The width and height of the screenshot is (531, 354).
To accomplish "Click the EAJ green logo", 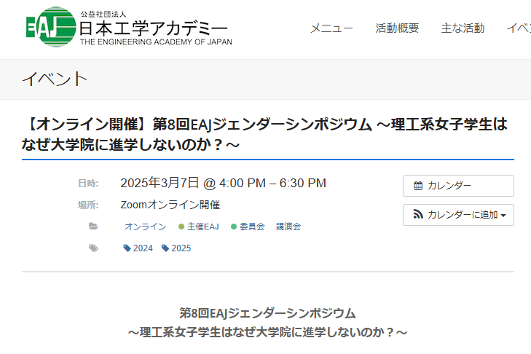I will (50, 28).
